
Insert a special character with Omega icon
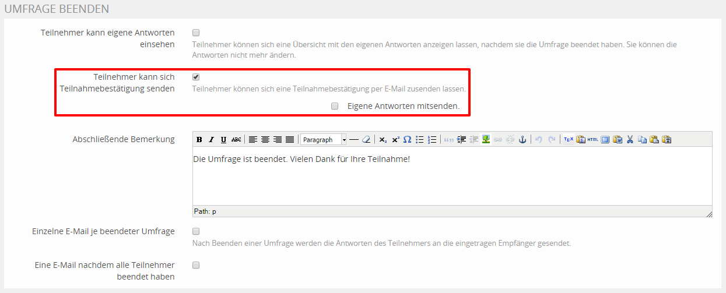tap(408, 140)
